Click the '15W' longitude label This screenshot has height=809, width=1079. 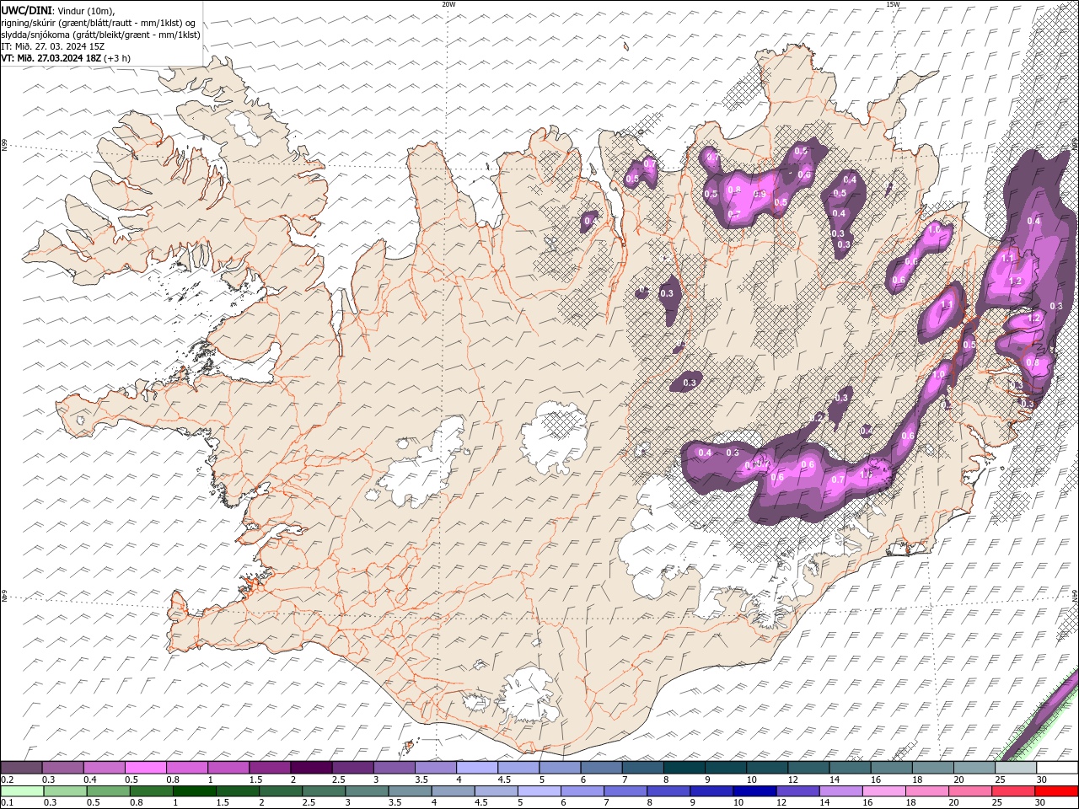tap(893, 4)
